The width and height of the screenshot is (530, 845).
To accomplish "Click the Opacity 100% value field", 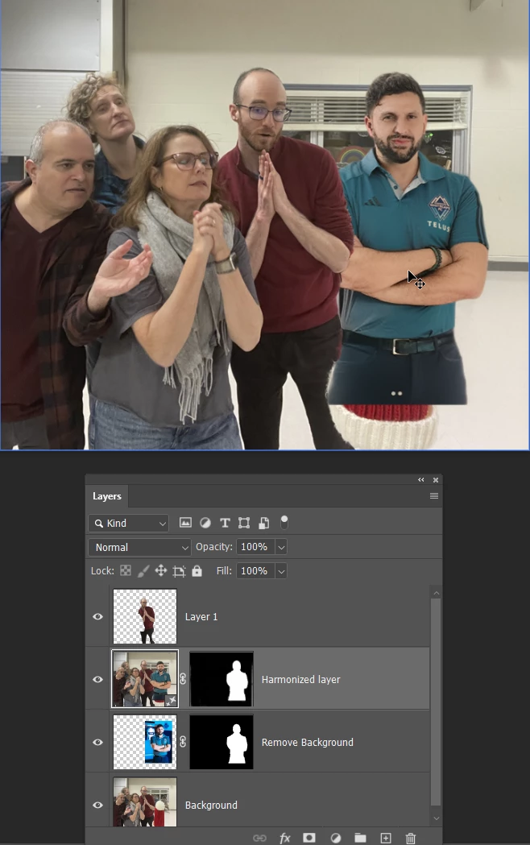I will coord(255,547).
